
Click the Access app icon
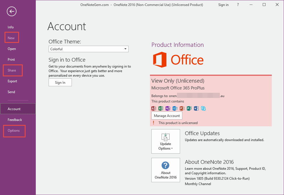tap(154, 108)
